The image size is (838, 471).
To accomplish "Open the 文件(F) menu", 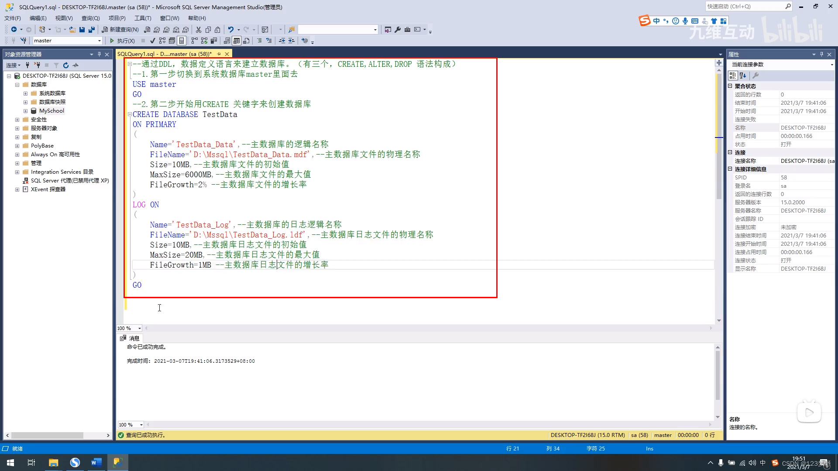I will point(13,18).
